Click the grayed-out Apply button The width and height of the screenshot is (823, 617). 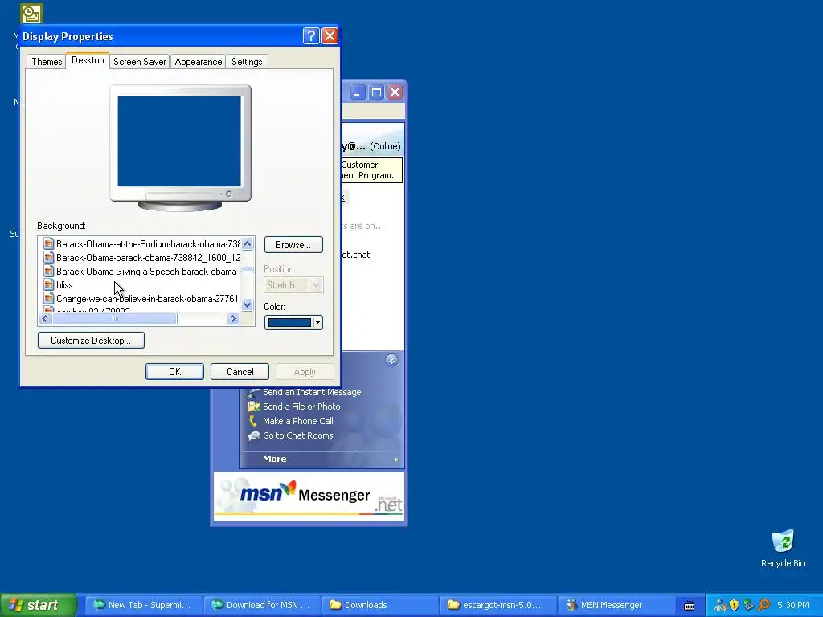[x=305, y=372]
